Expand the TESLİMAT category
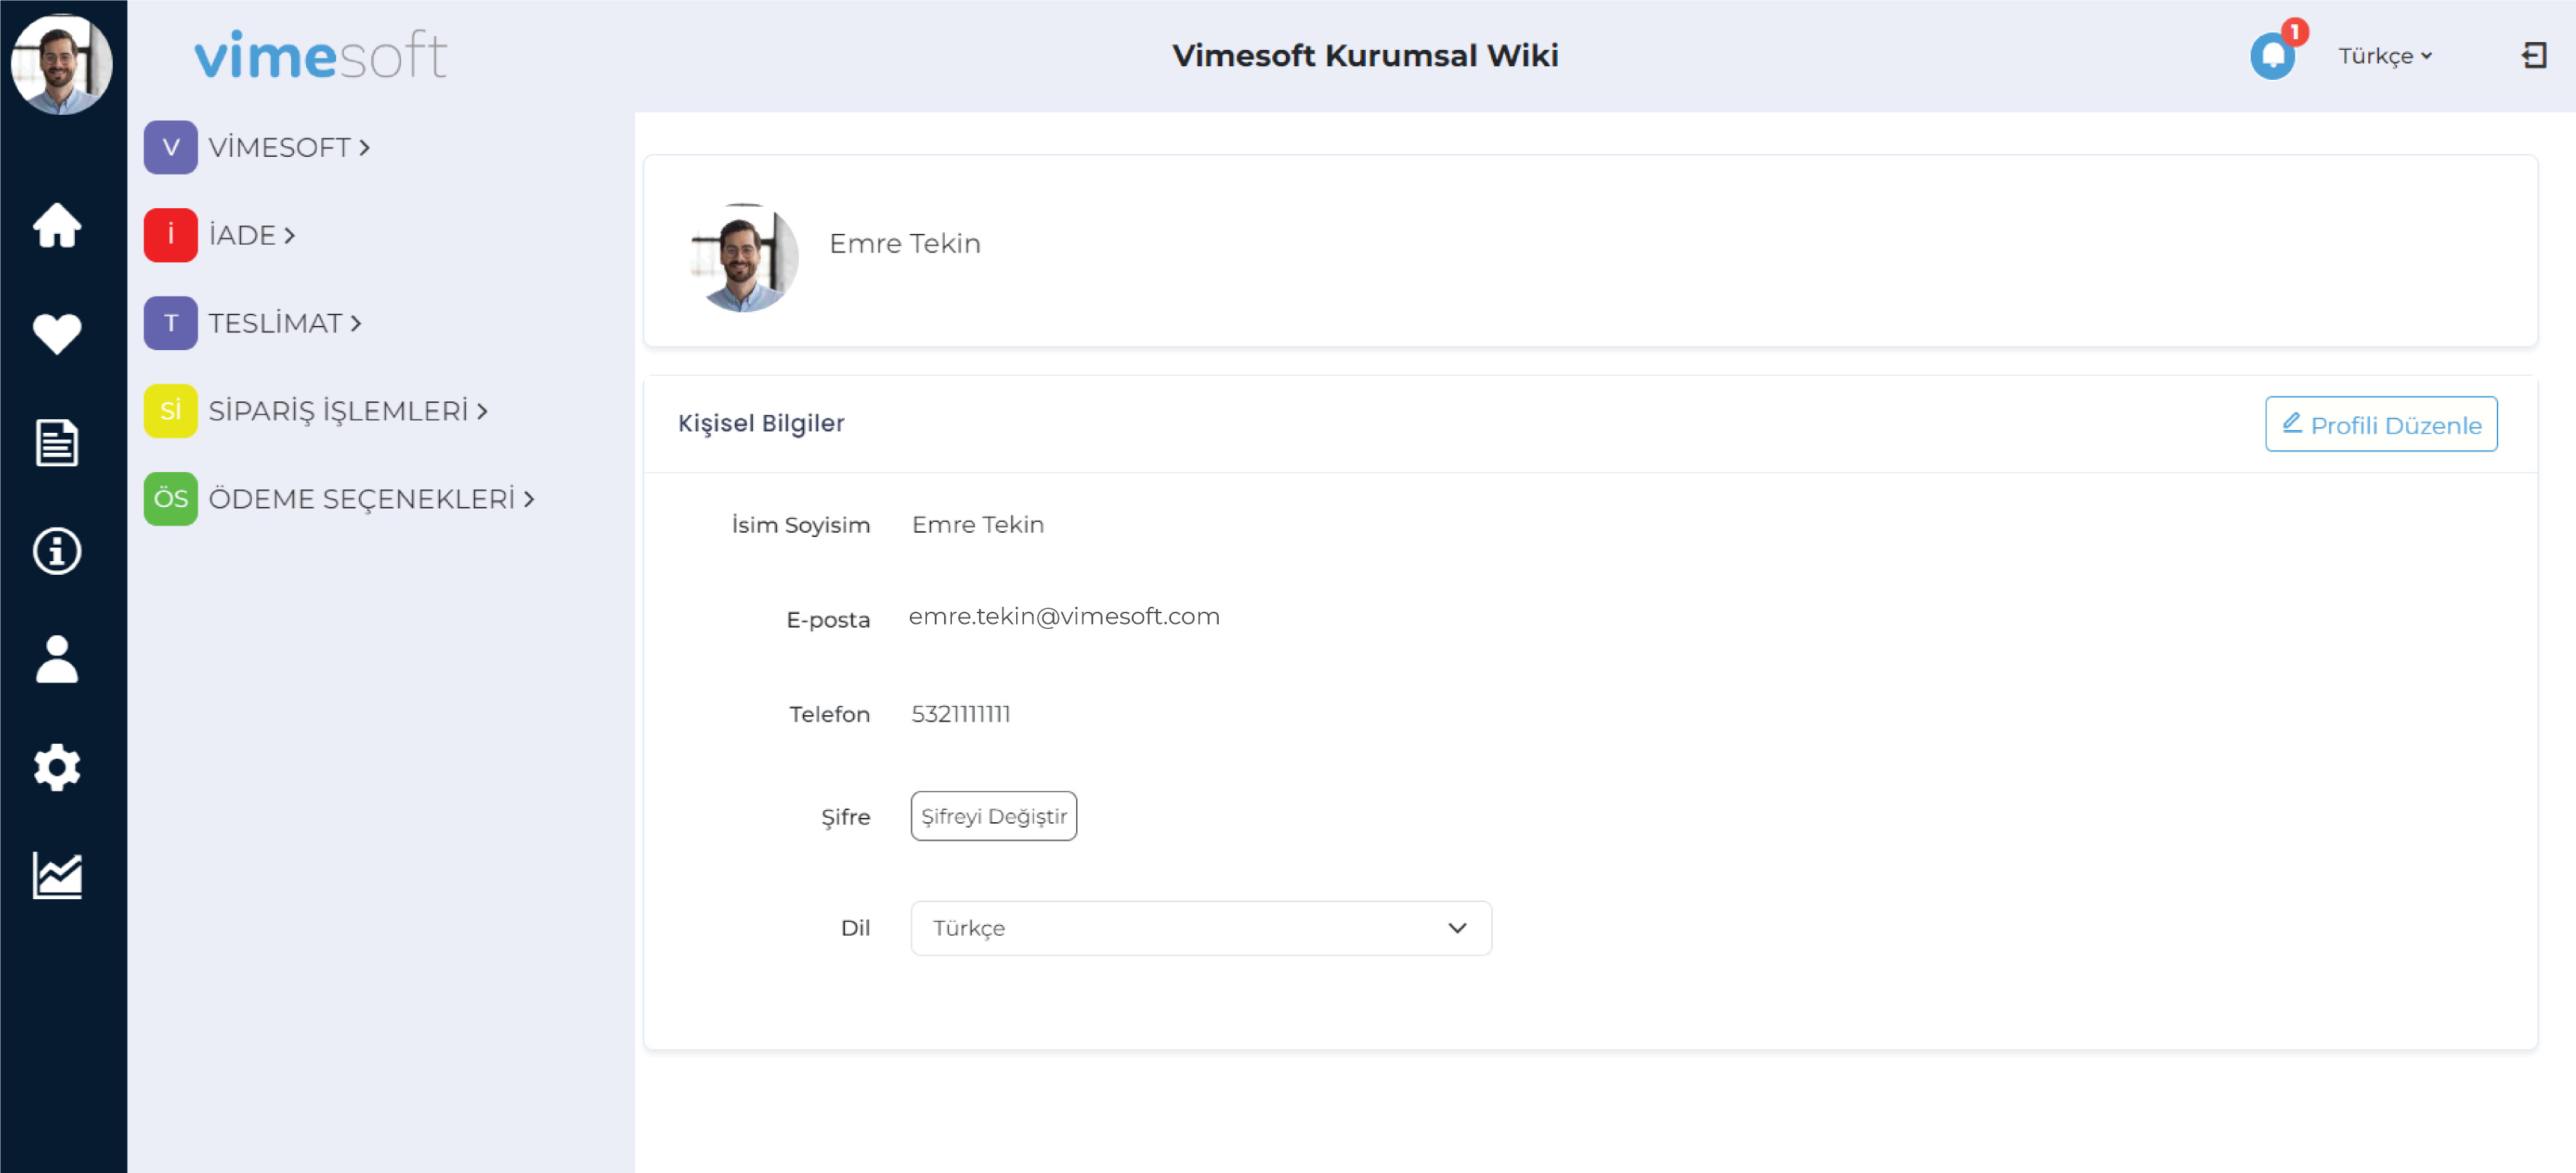 tap(285, 323)
